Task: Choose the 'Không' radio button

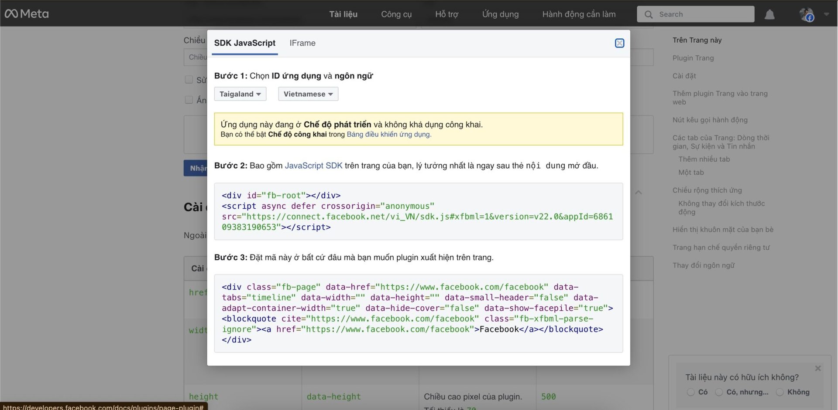Action: (780, 392)
